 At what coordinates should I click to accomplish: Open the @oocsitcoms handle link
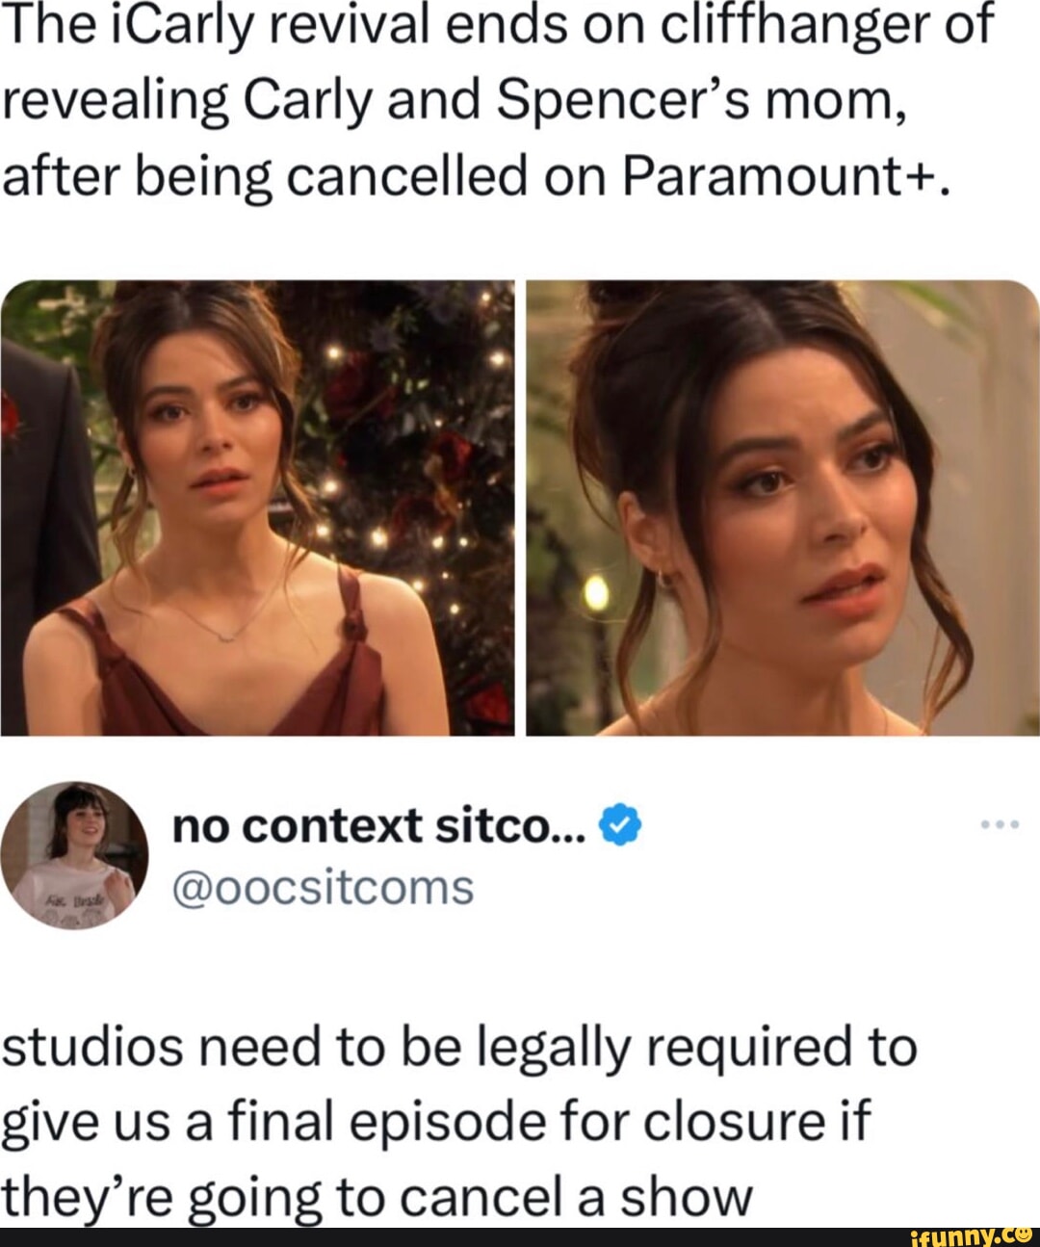click(323, 888)
